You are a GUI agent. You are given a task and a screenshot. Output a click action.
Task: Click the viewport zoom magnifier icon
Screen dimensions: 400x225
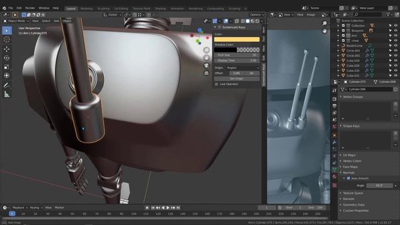(206, 50)
